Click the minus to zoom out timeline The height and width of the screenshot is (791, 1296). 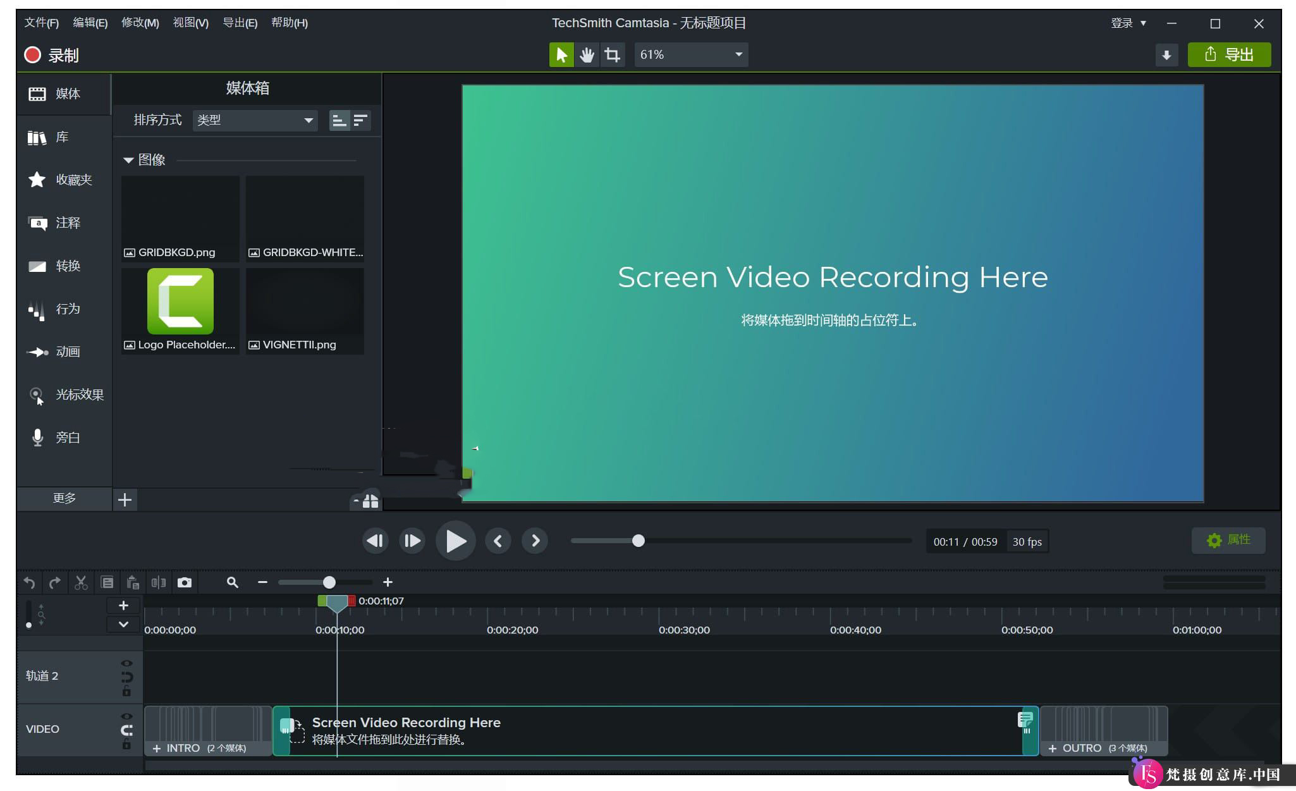tap(263, 582)
